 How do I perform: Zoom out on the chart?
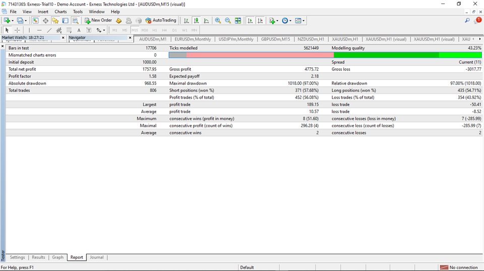click(x=228, y=21)
